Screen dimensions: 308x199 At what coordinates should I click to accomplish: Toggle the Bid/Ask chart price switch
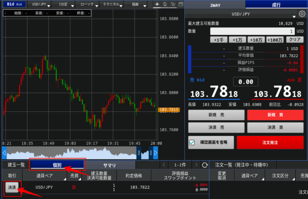pyautogui.click(x=14, y=4)
